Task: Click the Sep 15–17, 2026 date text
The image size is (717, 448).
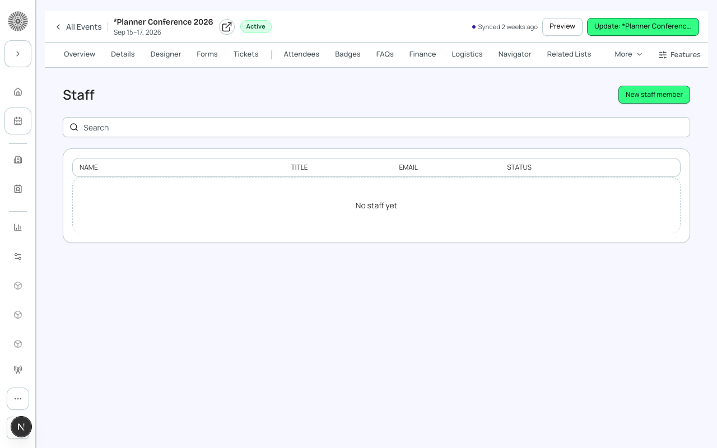Action: tap(137, 32)
